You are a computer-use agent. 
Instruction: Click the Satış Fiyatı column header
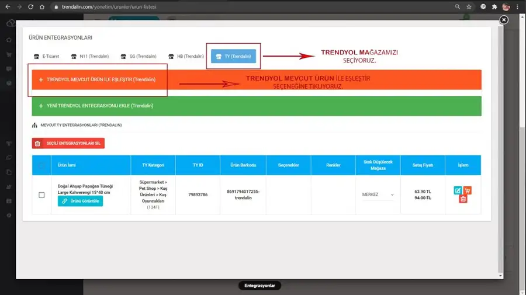click(423, 165)
